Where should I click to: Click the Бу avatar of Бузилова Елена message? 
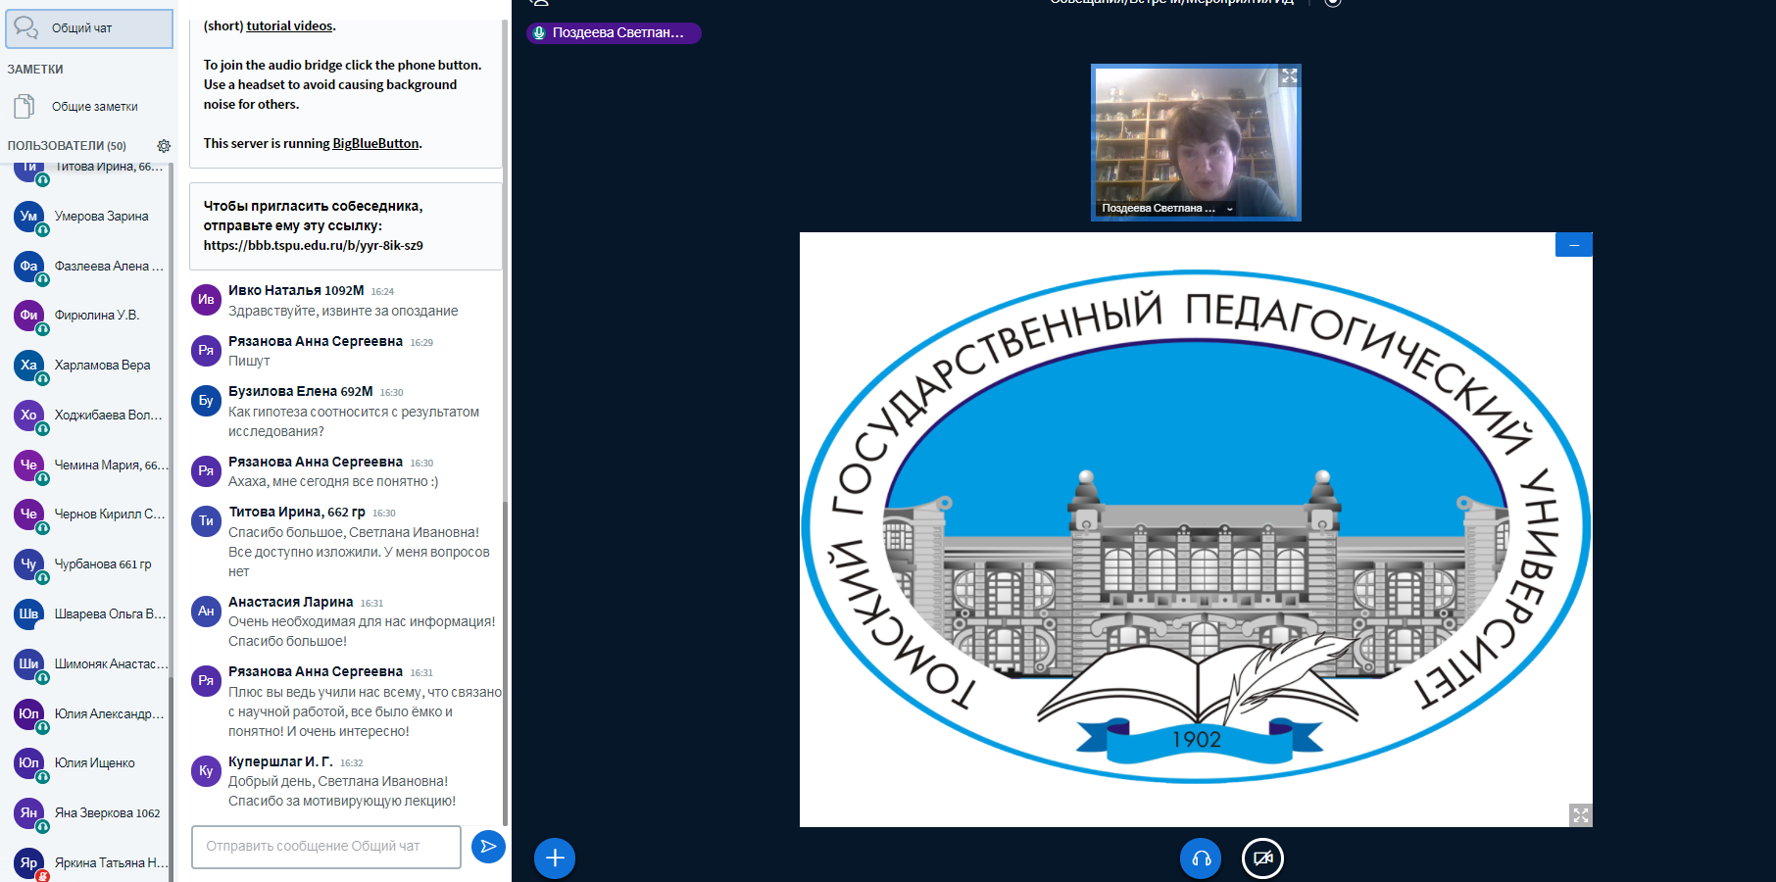pos(206,400)
